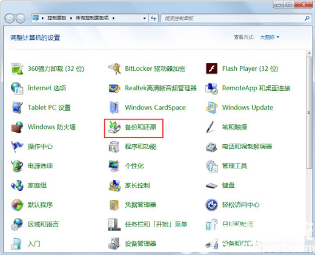Expand the arrow after 控制面板 breadcrumb
The image size is (315, 255).
pyautogui.click(x=71, y=18)
